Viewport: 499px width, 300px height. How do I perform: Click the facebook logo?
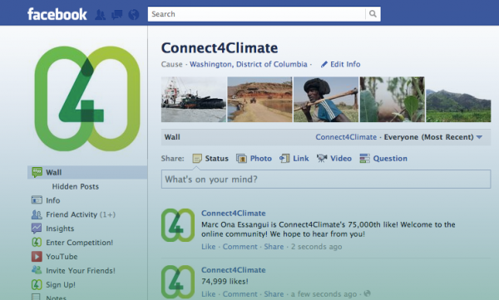pyautogui.click(x=57, y=14)
